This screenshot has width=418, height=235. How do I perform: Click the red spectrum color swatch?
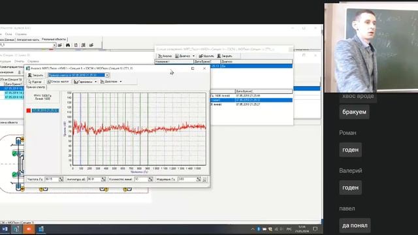(x=29, y=110)
